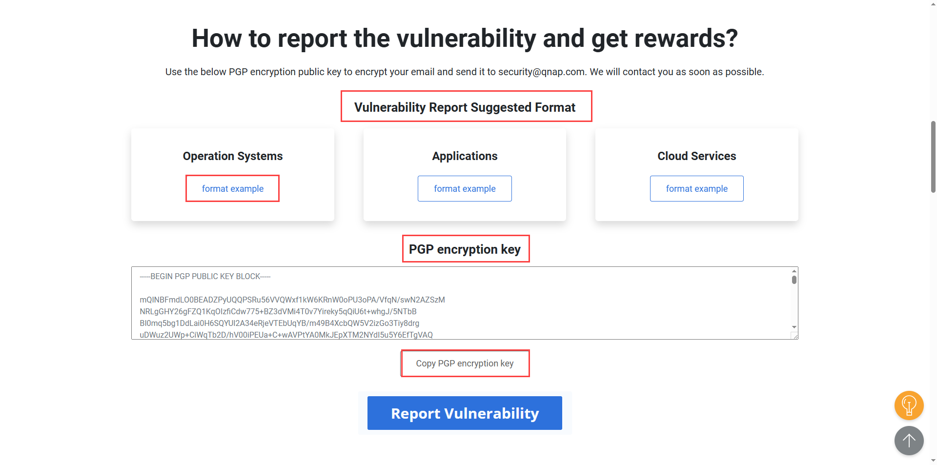The height and width of the screenshot is (465, 937).
Task: Copy the PGP encryption key
Action: 465,364
